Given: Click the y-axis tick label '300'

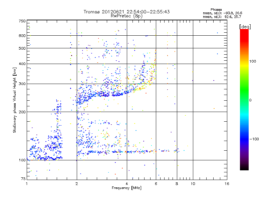Looking at the screenshot, I should [x=22, y=84].
